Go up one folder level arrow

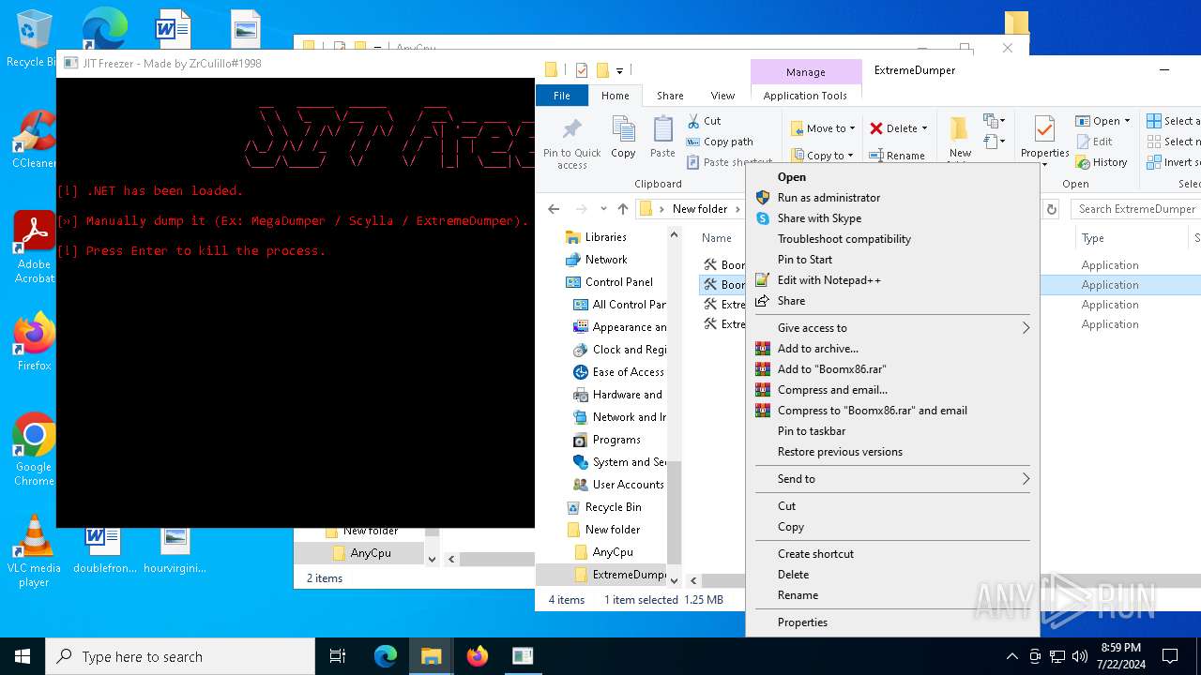coord(623,209)
